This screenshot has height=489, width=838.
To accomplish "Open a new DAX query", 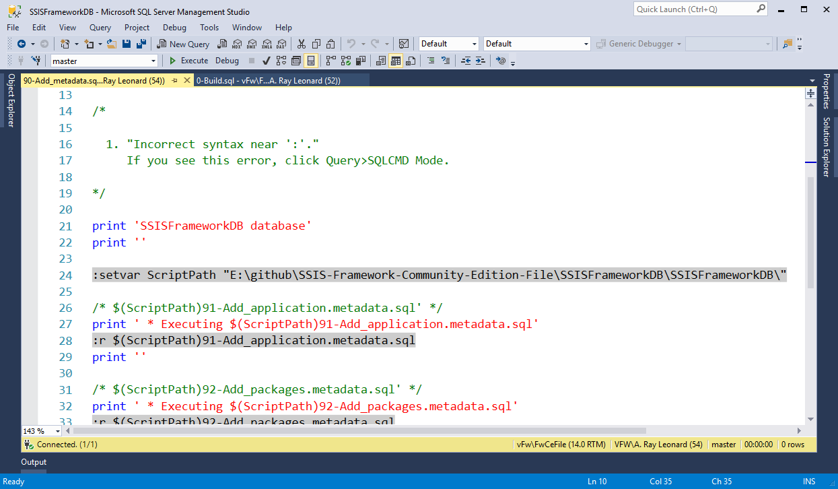I will (x=281, y=44).
